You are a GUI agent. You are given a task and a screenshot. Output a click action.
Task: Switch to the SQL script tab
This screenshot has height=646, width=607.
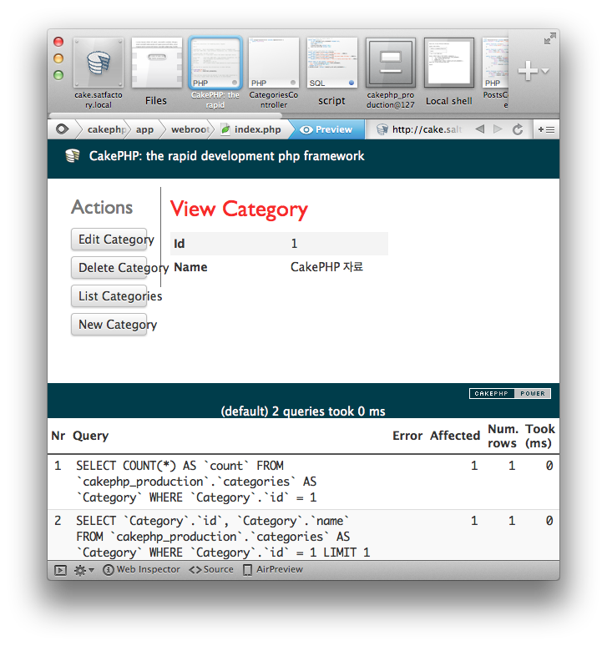[x=331, y=73]
